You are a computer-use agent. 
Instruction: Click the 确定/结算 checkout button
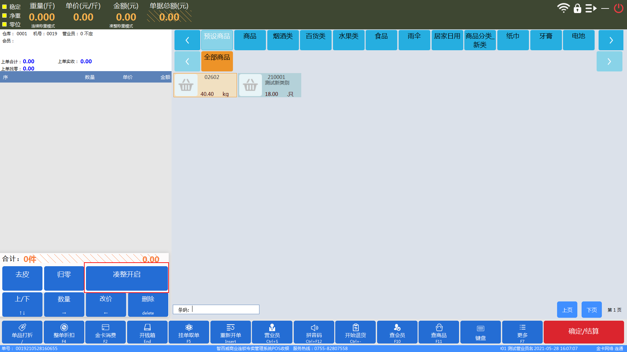point(584,332)
